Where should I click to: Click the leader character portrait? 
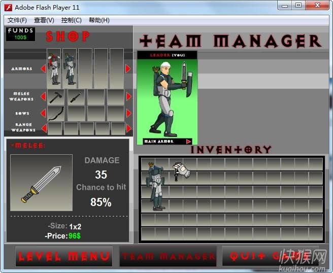click(x=167, y=97)
